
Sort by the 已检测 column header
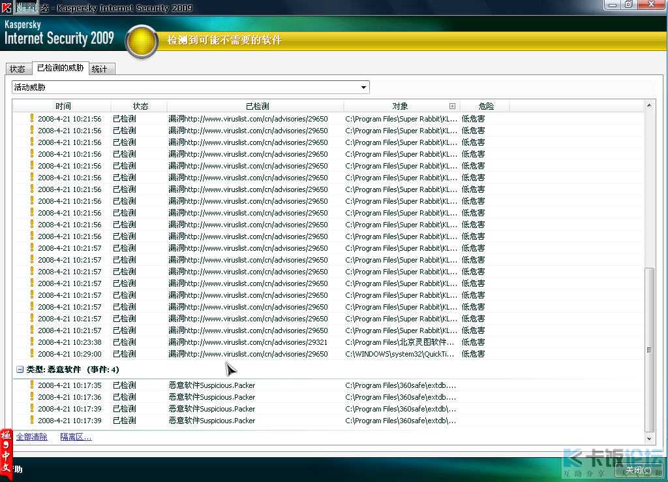[257, 106]
